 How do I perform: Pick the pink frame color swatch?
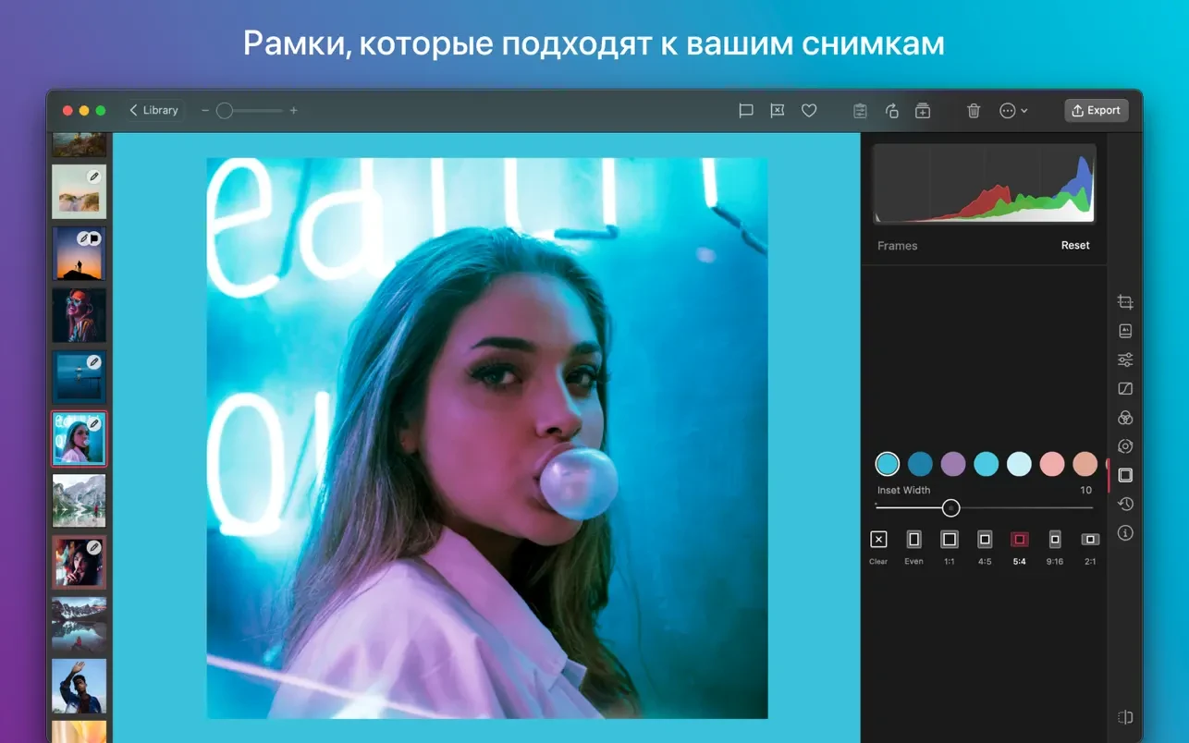[x=1052, y=464]
